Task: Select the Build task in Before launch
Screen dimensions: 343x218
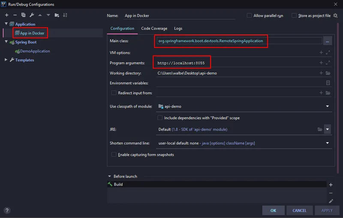Action: [x=217, y=184]
